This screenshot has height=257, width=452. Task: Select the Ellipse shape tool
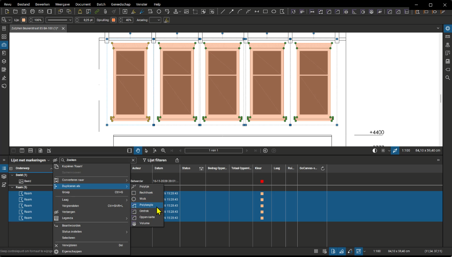274,11
